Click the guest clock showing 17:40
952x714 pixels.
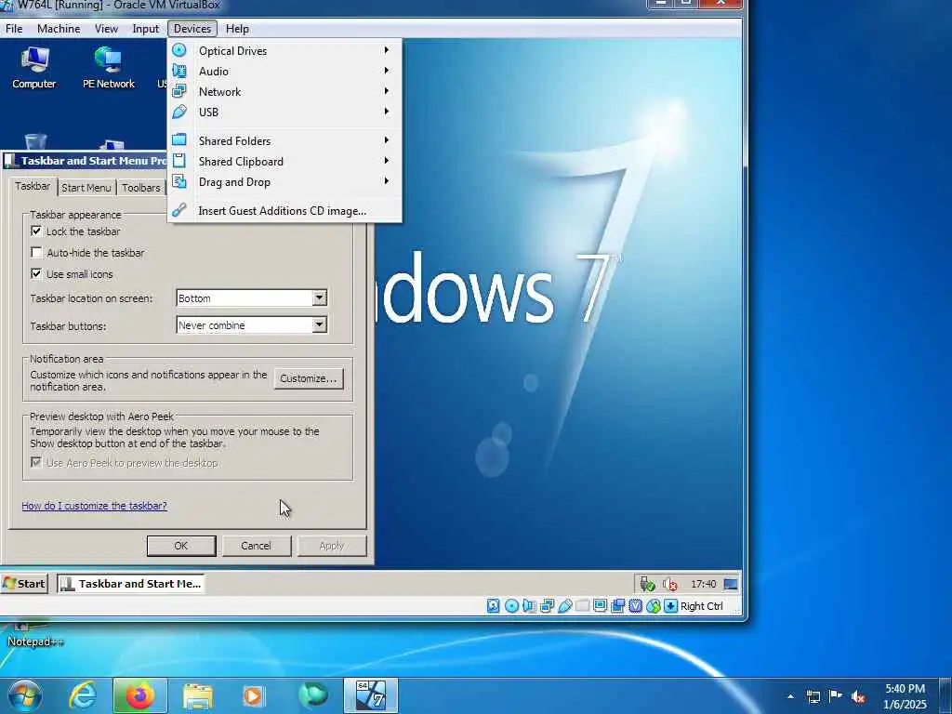703,584
